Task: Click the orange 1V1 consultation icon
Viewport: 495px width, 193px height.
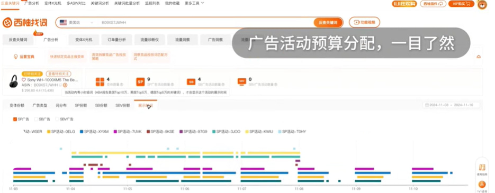Action: (x=482, y=184)
